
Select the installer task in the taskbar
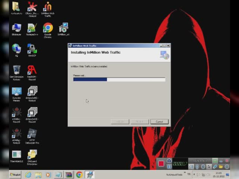pos(90,175)
